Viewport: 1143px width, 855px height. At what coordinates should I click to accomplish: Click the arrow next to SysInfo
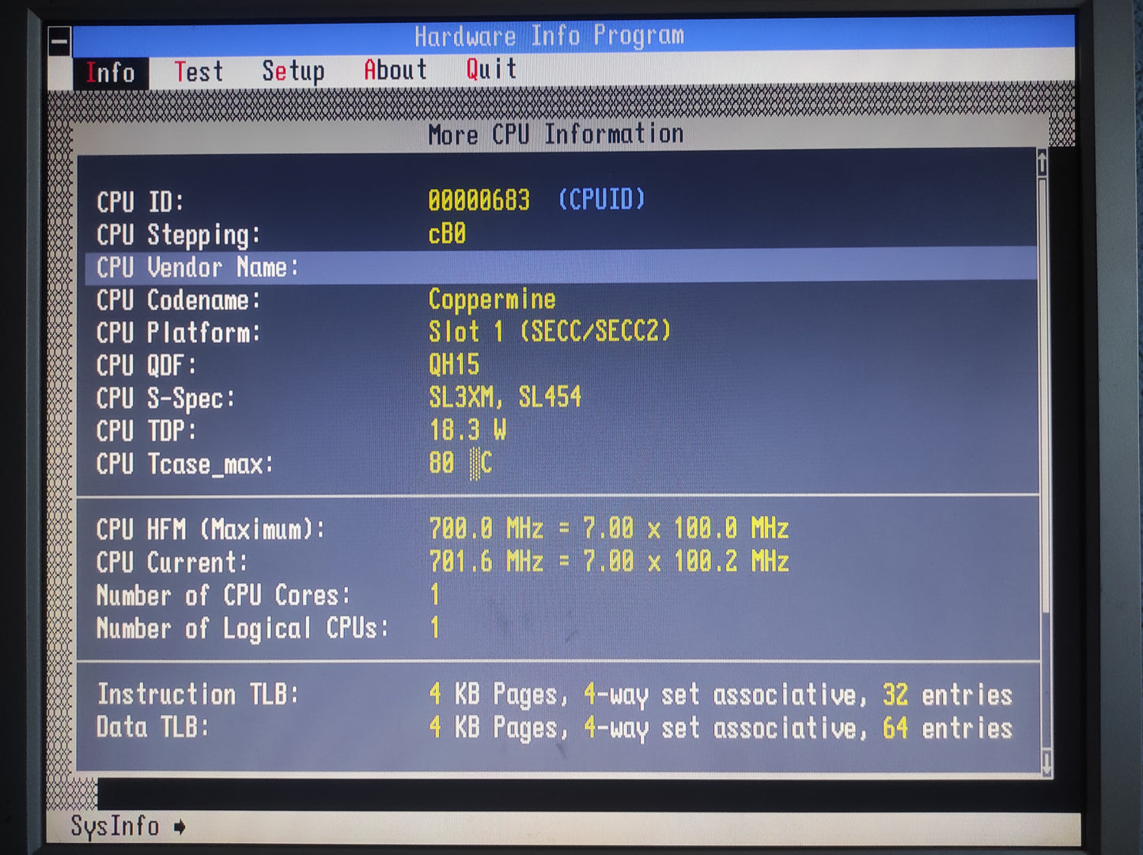tap(180, 827)
